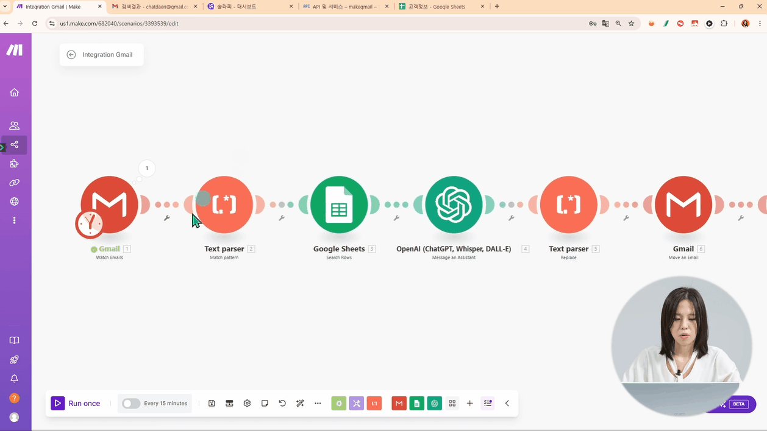The width and height of the screenshot is (767, 431).
Task: Go back using the Integration Gmail arrow
Action: pos(71,55)
